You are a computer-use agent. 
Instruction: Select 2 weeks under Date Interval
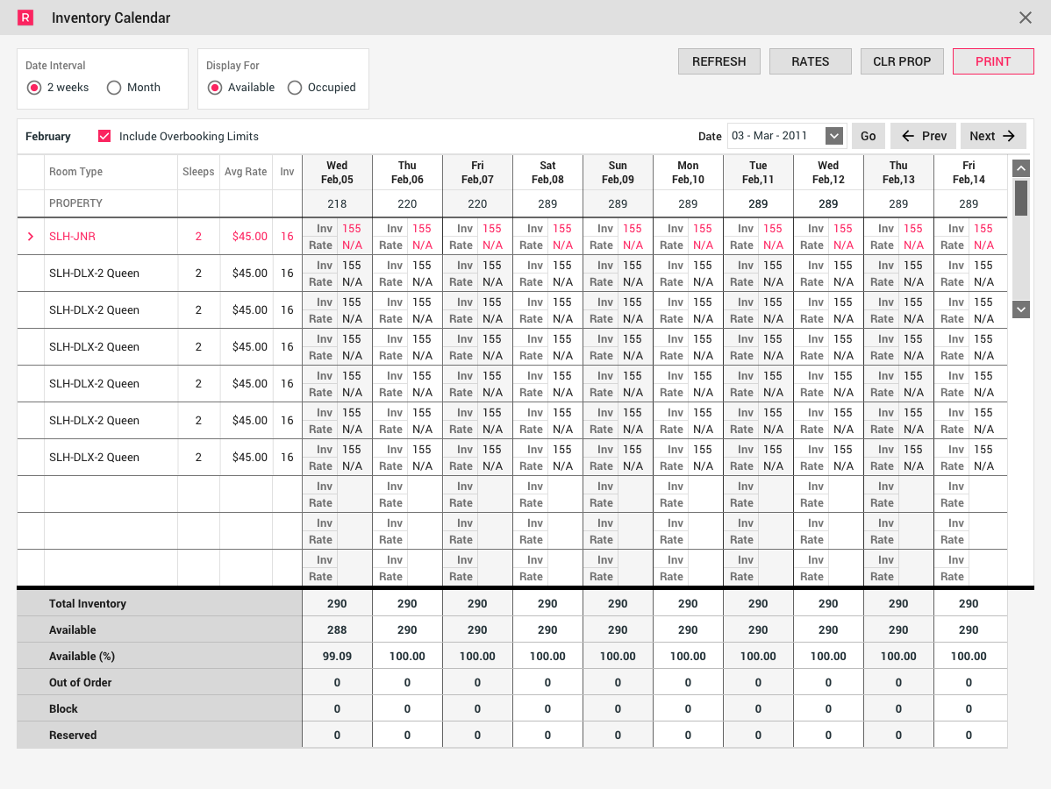tap(33, 87)
